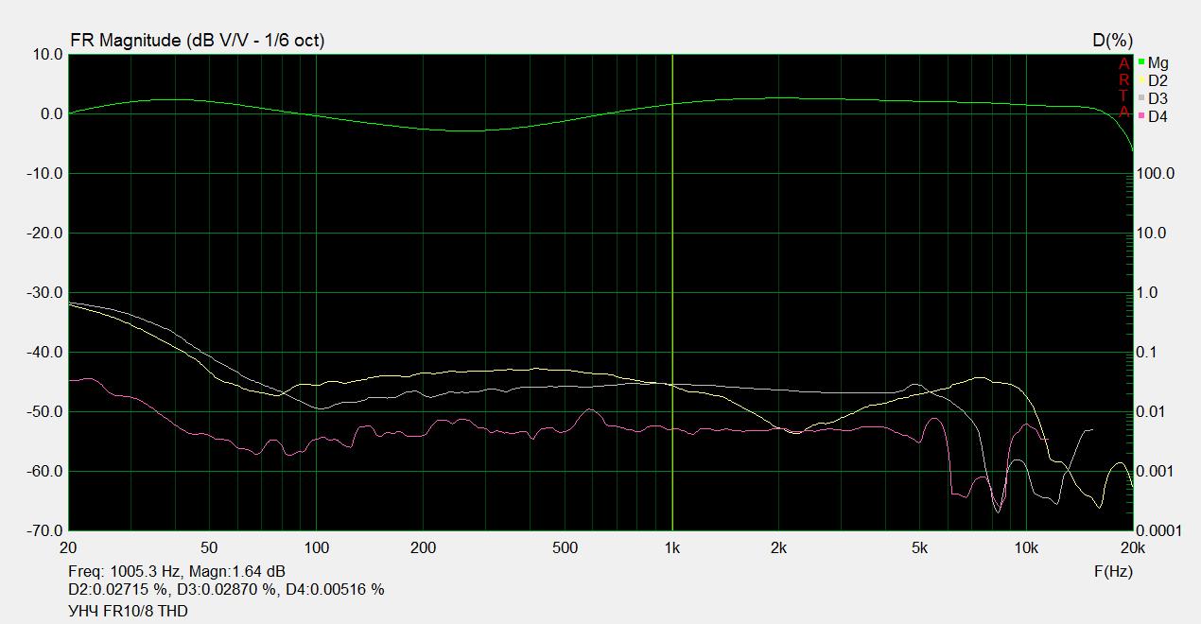1201x624 pixels.
Task: Click the '200' frequency axis label
Action: (x=424, y=548)
